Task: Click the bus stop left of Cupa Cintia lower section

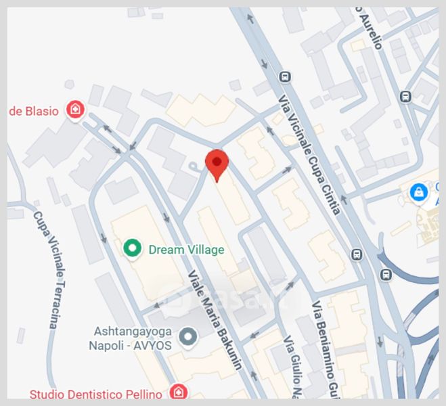Action: pos(357,254)
